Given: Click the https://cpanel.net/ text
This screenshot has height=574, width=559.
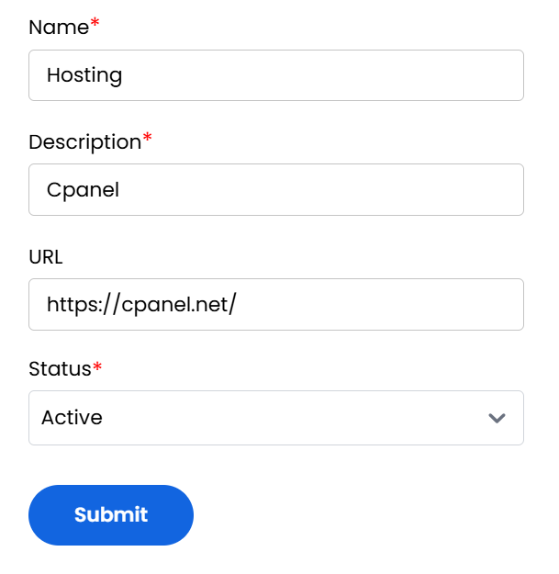Looking at the screenshot, I should tap(141, 304).
